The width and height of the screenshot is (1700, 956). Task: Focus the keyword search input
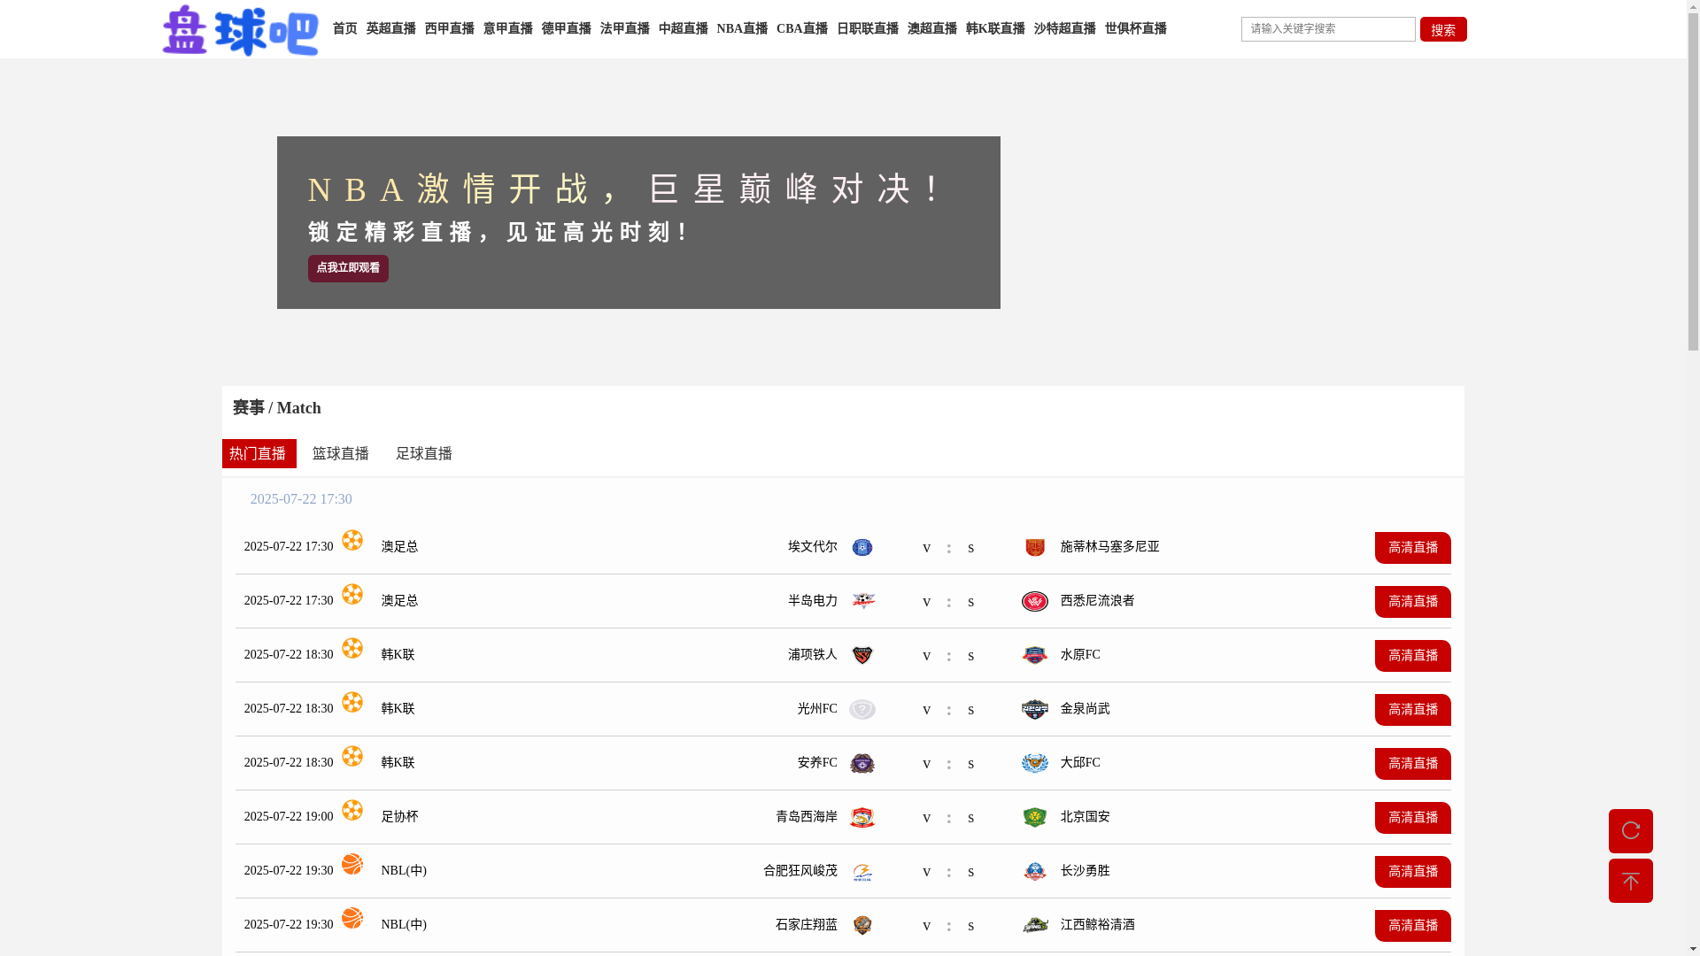(x=1328, y=29)
